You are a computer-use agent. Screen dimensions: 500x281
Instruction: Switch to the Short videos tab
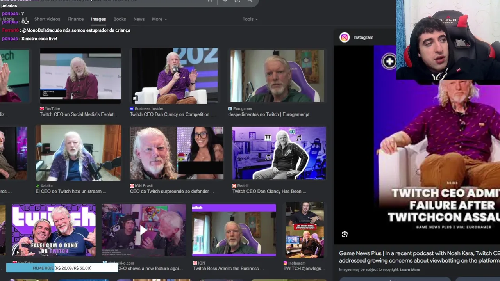[47, 19]
